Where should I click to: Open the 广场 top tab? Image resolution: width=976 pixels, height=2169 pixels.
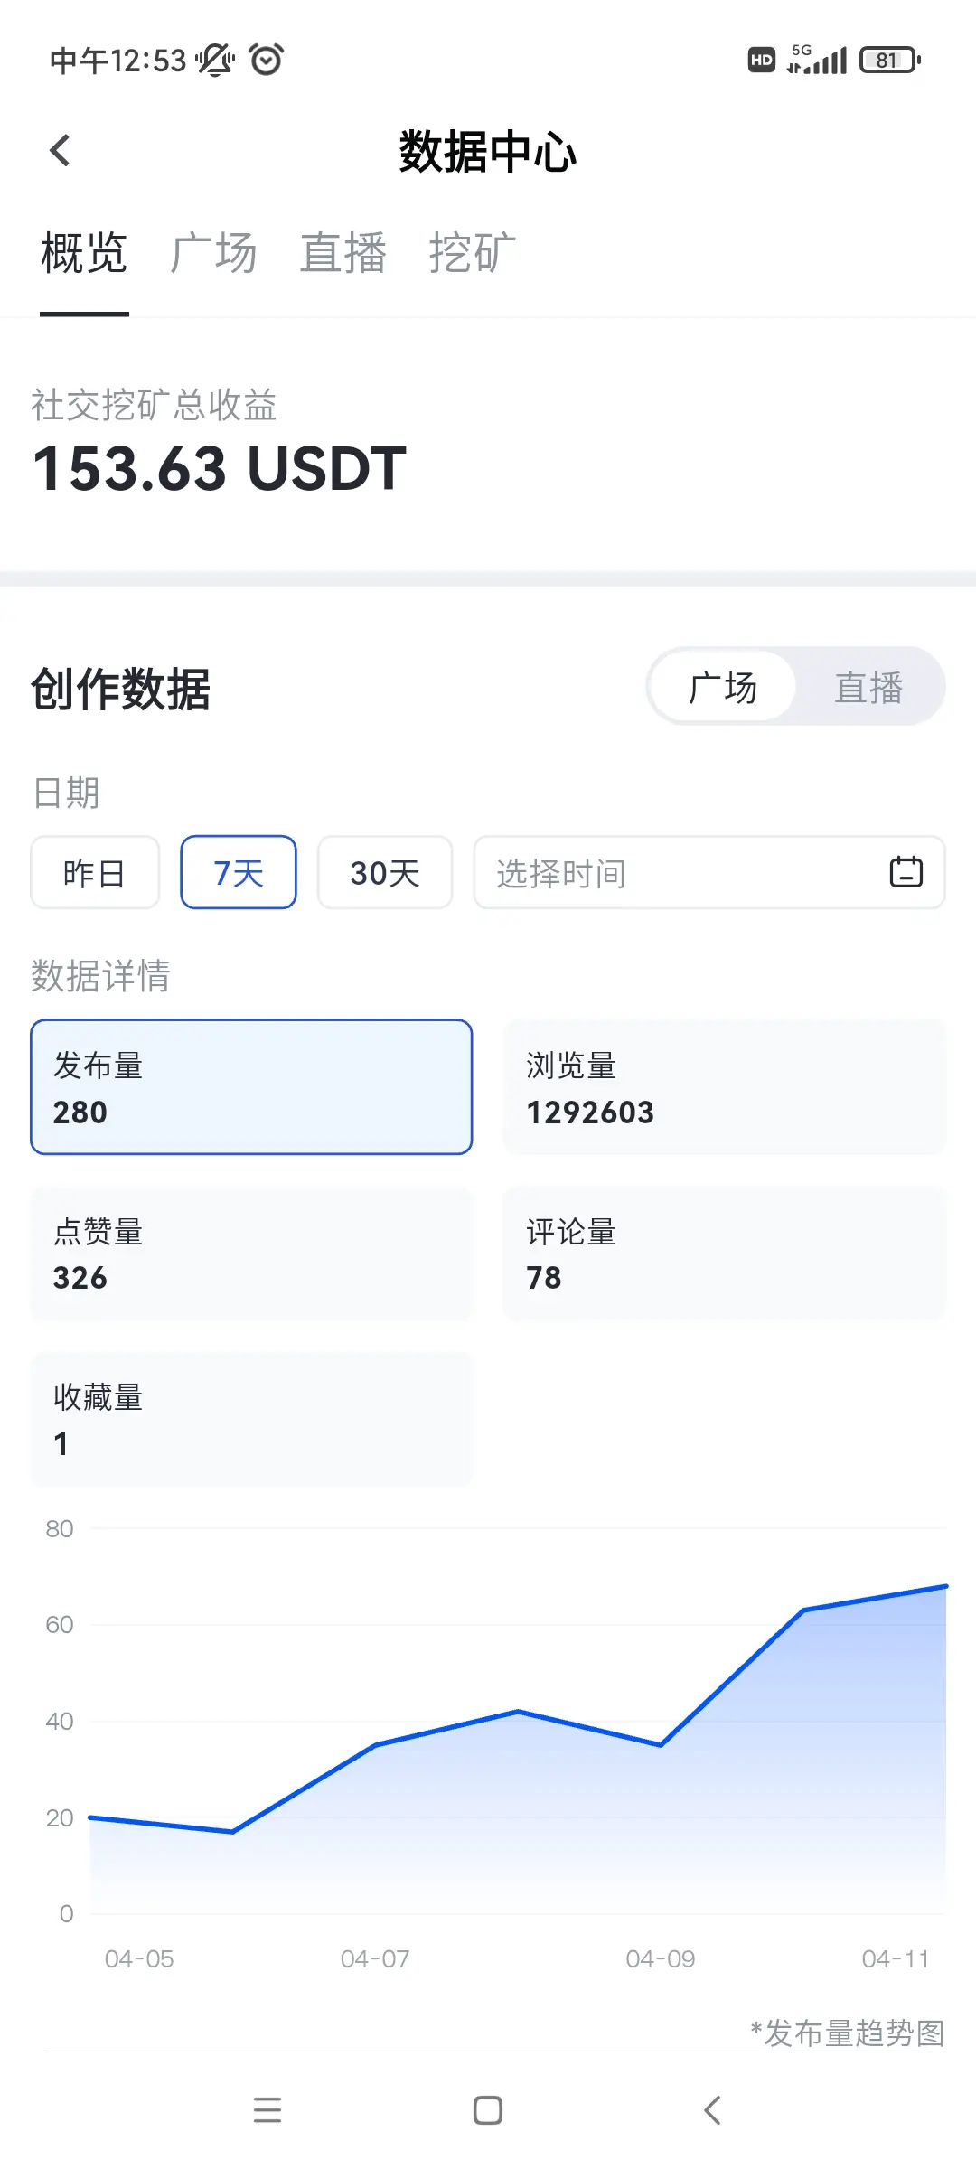pos(213,252)
